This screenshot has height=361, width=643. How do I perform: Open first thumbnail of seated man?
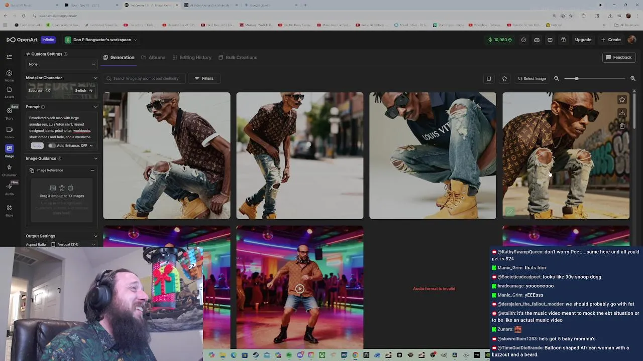tap(167, 155)
